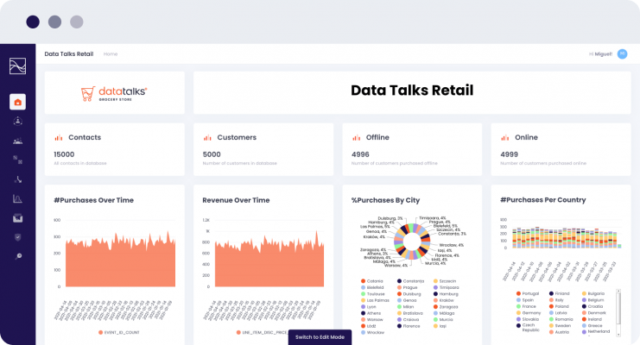This screenshot has width=640, height=345.
Task: Toggle the EVENT_ID_COUNT legend series
Action: [x=119, y=332]
